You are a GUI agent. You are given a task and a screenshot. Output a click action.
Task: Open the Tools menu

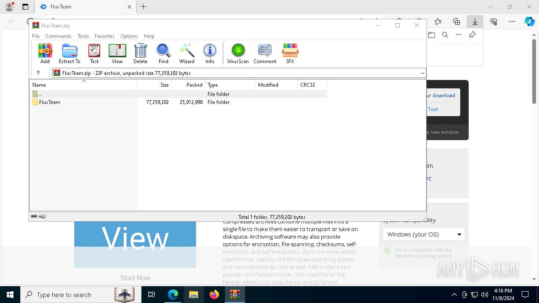83,36
